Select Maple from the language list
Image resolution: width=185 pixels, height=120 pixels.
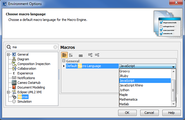coord(145,95)
